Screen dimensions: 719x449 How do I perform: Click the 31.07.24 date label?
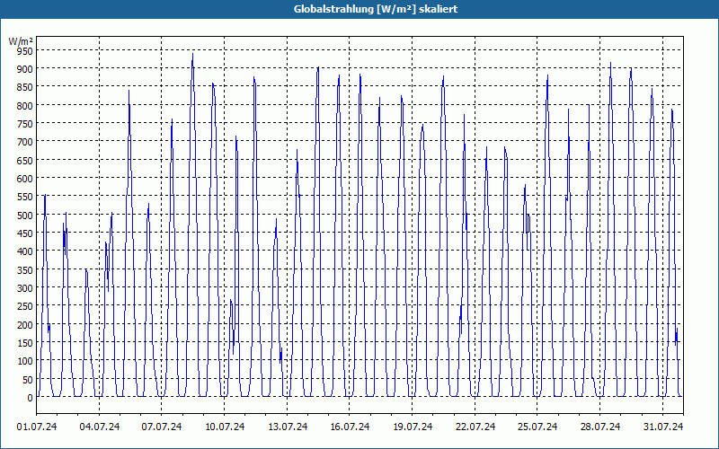[663, 427]
